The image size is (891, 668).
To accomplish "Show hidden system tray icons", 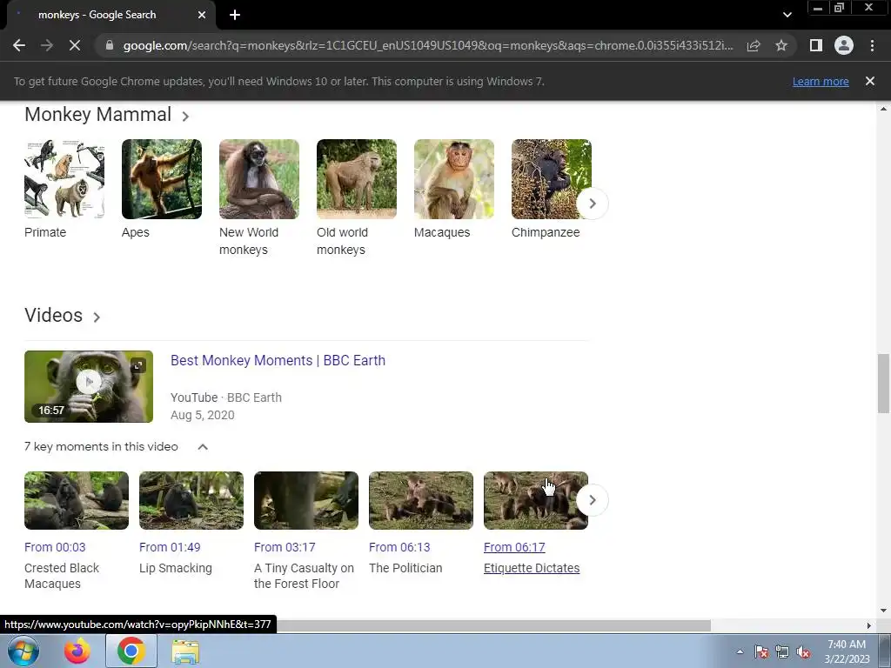I will tap(740, 651).
